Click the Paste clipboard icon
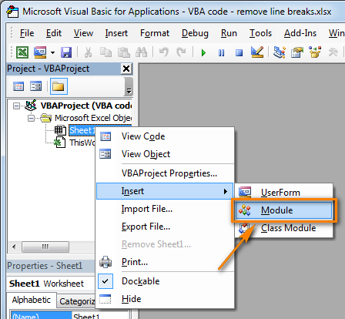This screenshot has width=345, height=319. click(124, 52)
